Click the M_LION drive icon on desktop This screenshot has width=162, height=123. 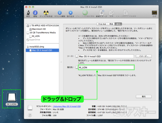click(11, 97)
